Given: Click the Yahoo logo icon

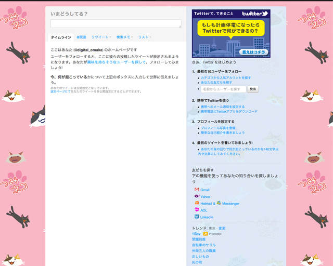Looking at the screenshot, I should click(x=197, y=196).
